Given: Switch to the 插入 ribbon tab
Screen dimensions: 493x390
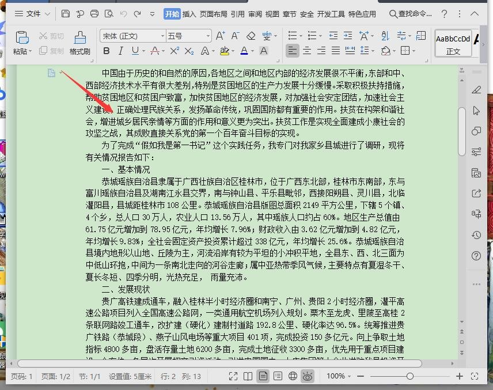Looking at the screenshot, I should (189, 13).
